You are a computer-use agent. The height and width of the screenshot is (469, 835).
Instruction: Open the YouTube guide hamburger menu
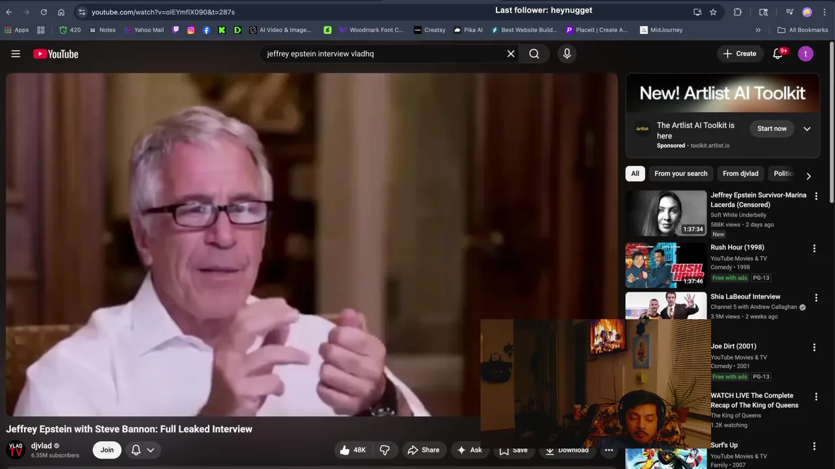tap(16, 54)
